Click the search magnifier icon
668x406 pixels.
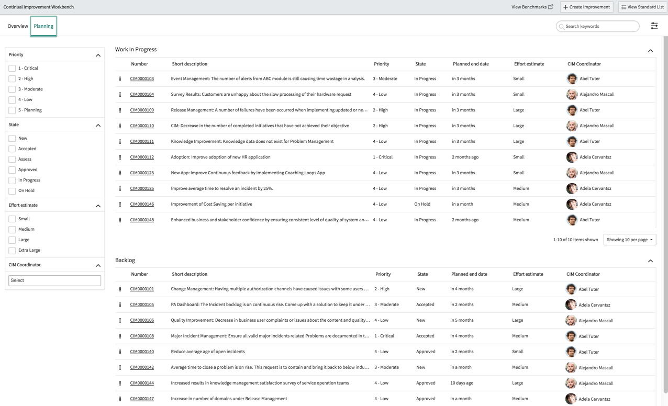(x=562, y=26)
